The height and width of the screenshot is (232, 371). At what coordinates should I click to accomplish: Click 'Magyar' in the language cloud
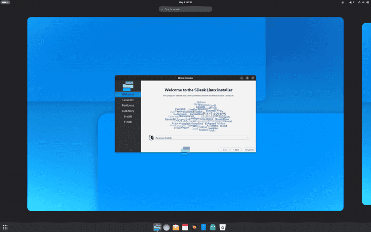(x=185, y=127)
